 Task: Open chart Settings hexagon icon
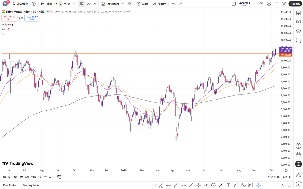pos(269,4)
